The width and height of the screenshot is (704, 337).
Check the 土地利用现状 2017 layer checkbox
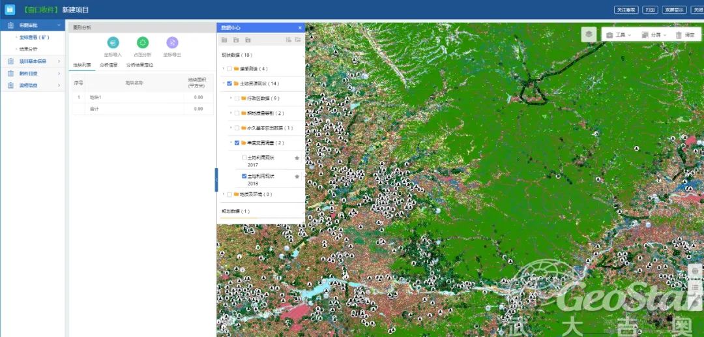(x=244, y=158)
